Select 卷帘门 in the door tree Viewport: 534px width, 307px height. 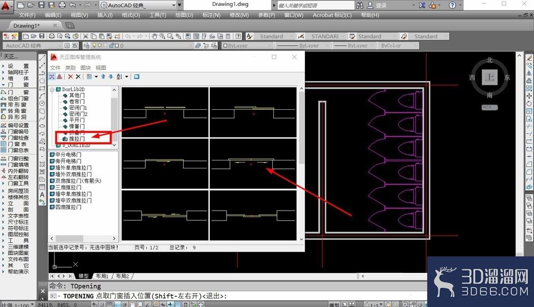(x=77, y=102)
